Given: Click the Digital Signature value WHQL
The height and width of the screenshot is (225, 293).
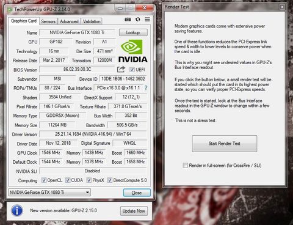Looking at the screenshot, I should pyautogui.click(x=130, y=143).
